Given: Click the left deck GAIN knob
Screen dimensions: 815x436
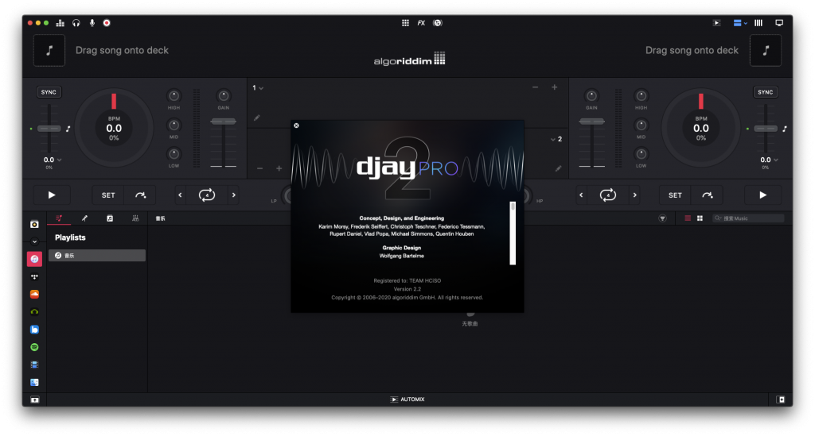Looking at the screenshot, I should 224,95.
